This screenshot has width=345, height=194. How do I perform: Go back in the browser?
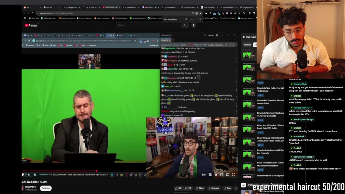click(x=24, y=13)
